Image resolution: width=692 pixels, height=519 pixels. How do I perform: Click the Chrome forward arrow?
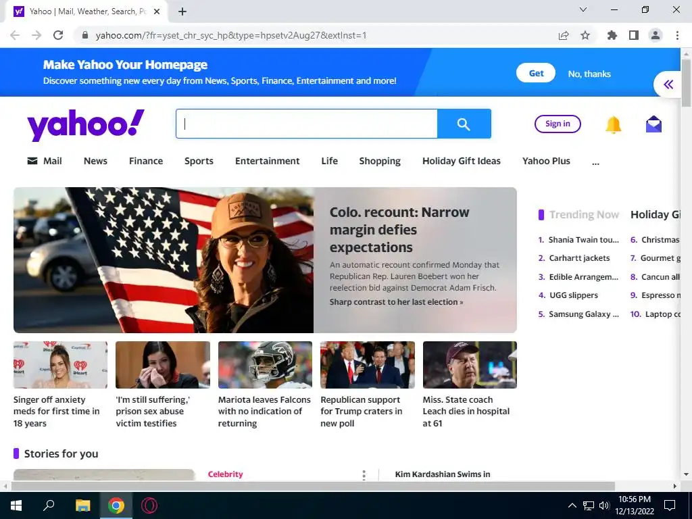click(x=36, y=35)
